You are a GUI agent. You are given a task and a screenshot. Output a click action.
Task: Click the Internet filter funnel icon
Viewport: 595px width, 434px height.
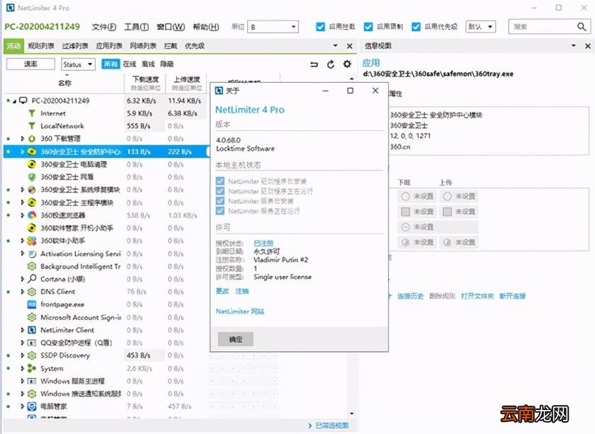click(33, 113)
